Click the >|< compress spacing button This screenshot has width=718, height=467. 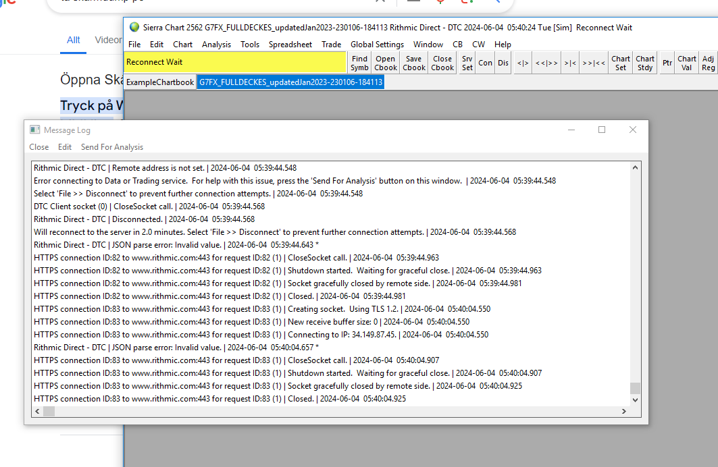(570, 63)
